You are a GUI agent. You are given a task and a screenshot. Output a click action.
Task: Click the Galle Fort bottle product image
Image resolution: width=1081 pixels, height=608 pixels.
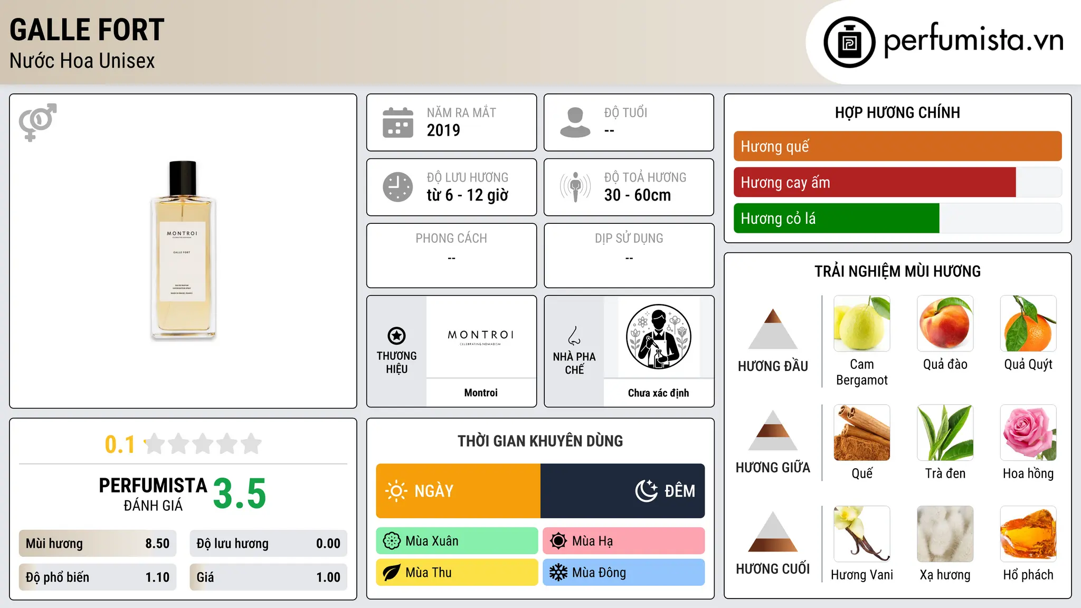[183, 250]
